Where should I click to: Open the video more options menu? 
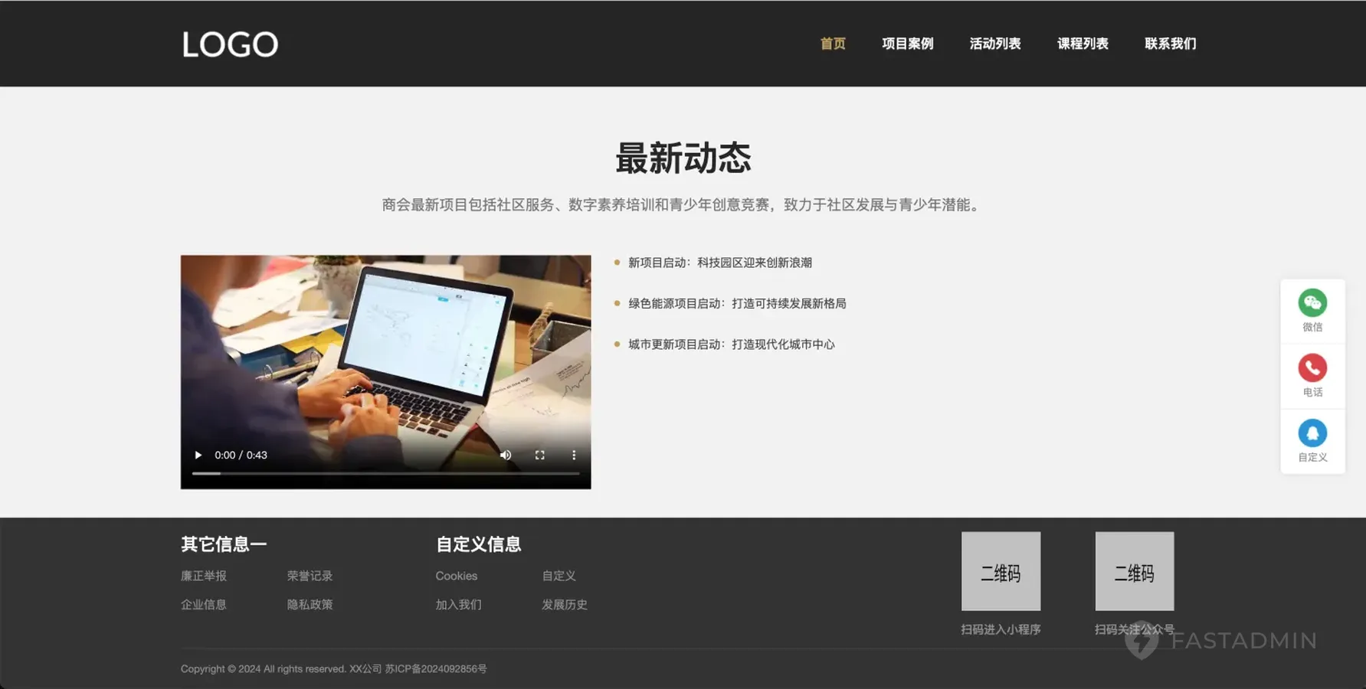click(574, 455)
